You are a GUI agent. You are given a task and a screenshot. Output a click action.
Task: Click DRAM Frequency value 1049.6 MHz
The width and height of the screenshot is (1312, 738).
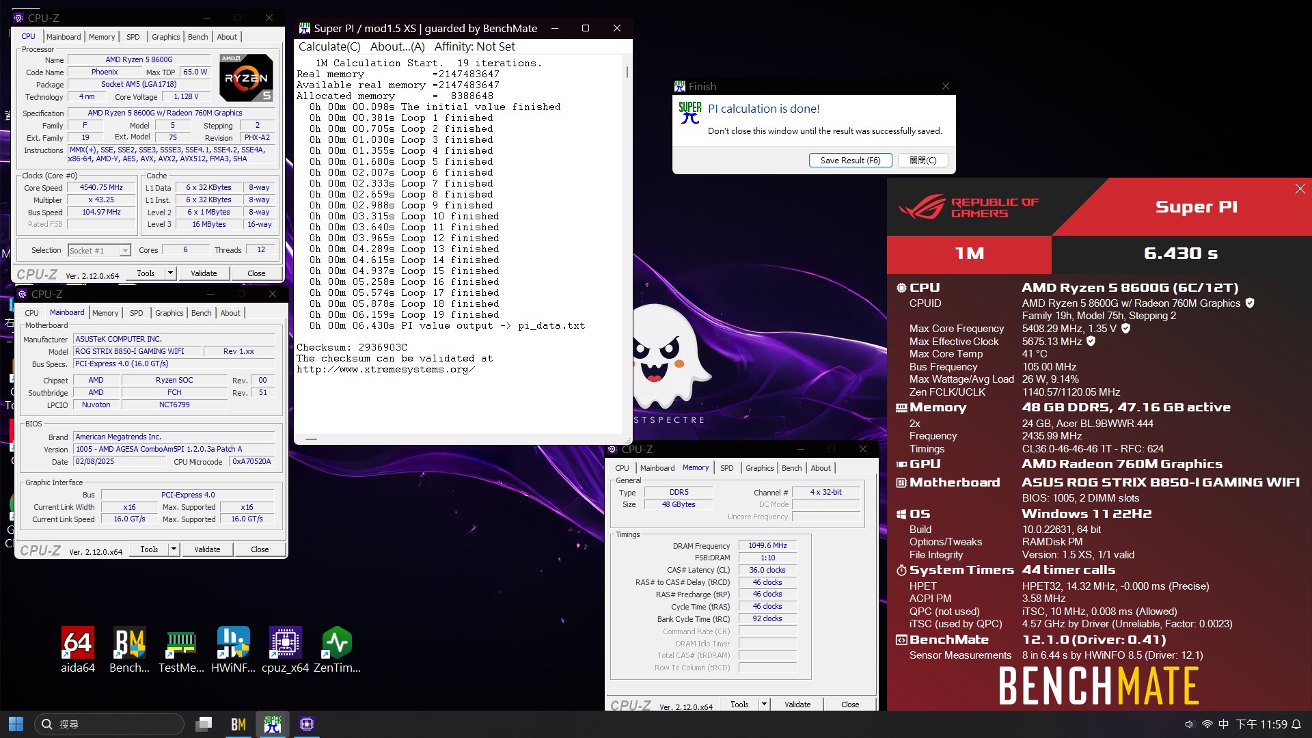pos(767,545)
